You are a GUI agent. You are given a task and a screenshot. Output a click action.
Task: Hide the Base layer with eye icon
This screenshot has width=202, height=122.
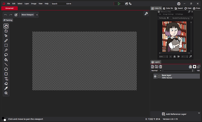pos(155,76)
